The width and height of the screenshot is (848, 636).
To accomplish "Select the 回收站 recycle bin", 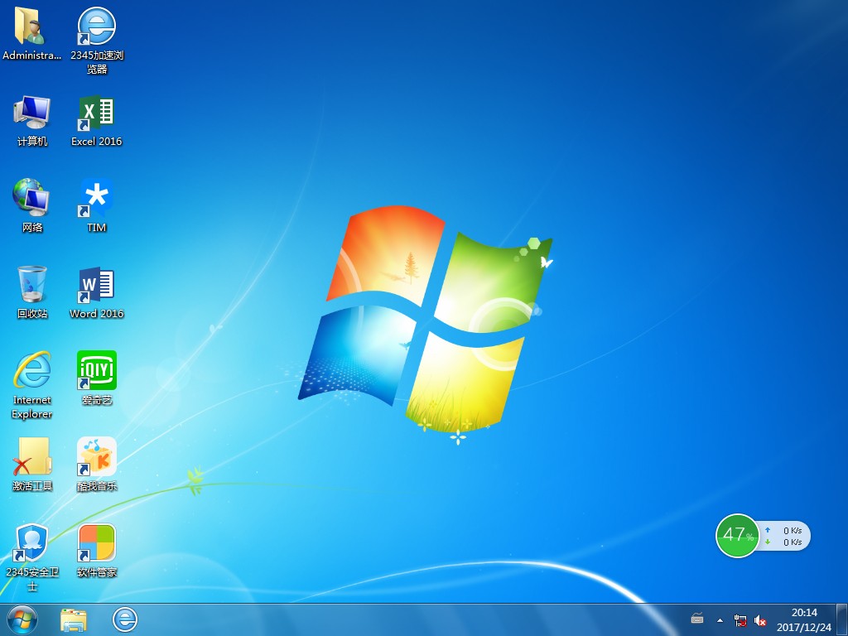I will click(x=32, y=292).
